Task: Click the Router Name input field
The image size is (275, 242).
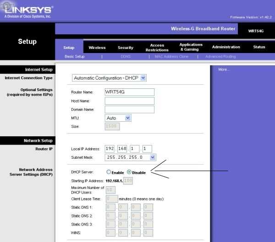Action: coord(129,92)
